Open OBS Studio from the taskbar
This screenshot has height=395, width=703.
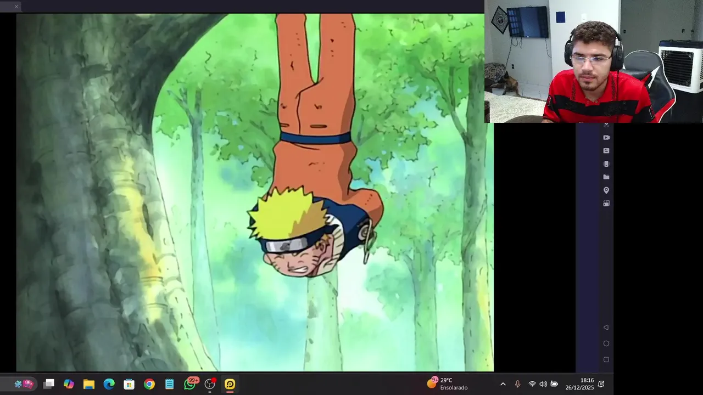tap(210, 384)
